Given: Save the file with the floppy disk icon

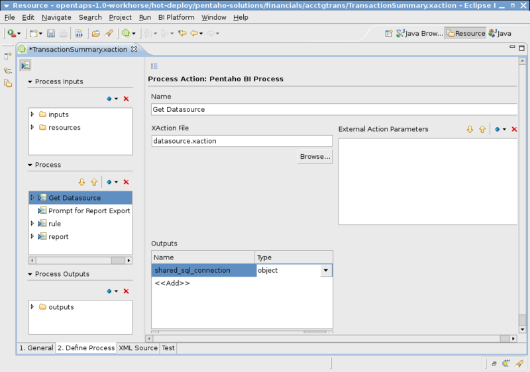Looking at the screenshot, I should 51,33.
